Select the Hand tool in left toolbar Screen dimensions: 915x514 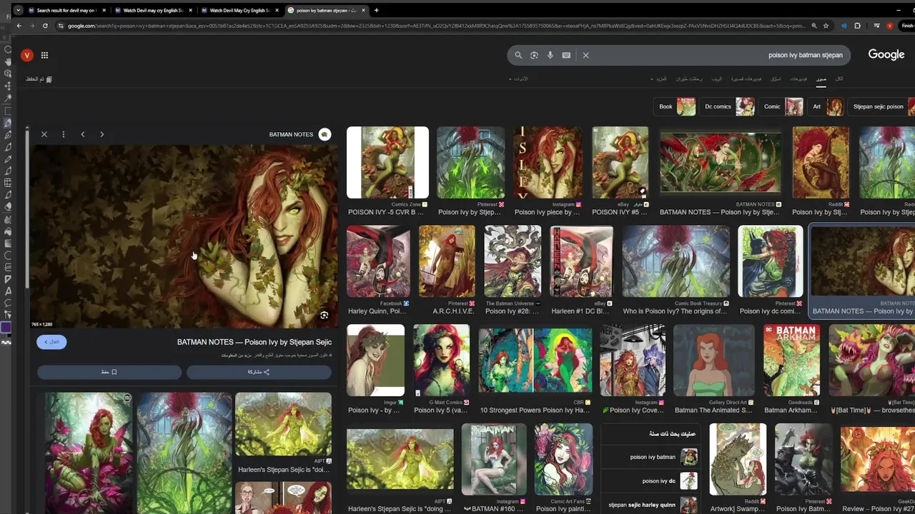(x=8, y=61)
